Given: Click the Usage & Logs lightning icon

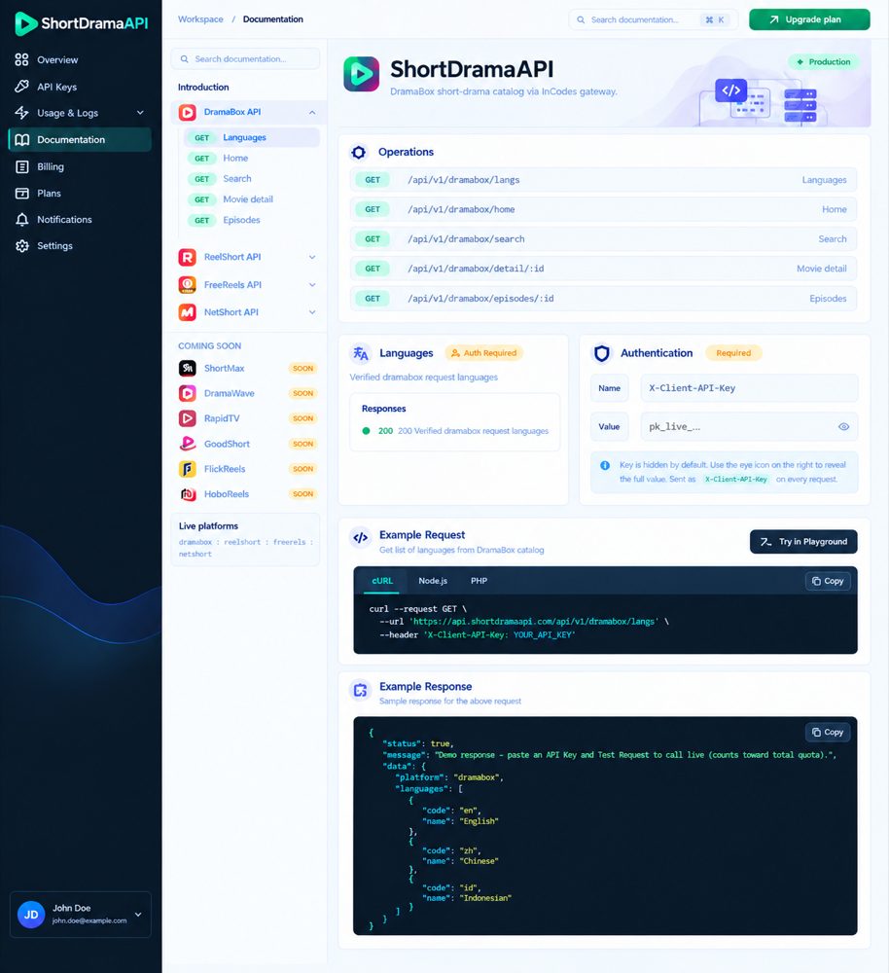Looking at the screenshot, I should pos(21,112).
